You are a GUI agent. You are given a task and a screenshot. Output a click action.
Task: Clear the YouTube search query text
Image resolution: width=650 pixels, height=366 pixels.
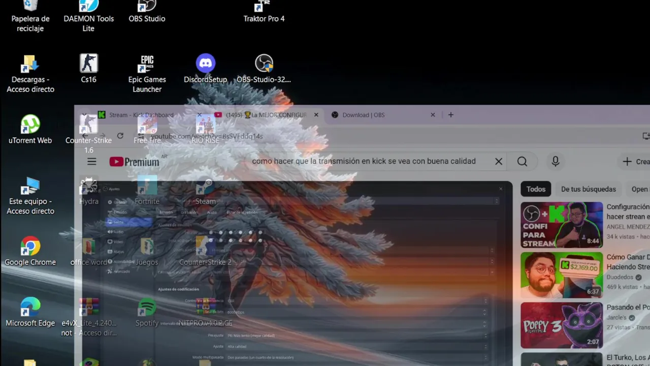(x=499, y=162)
